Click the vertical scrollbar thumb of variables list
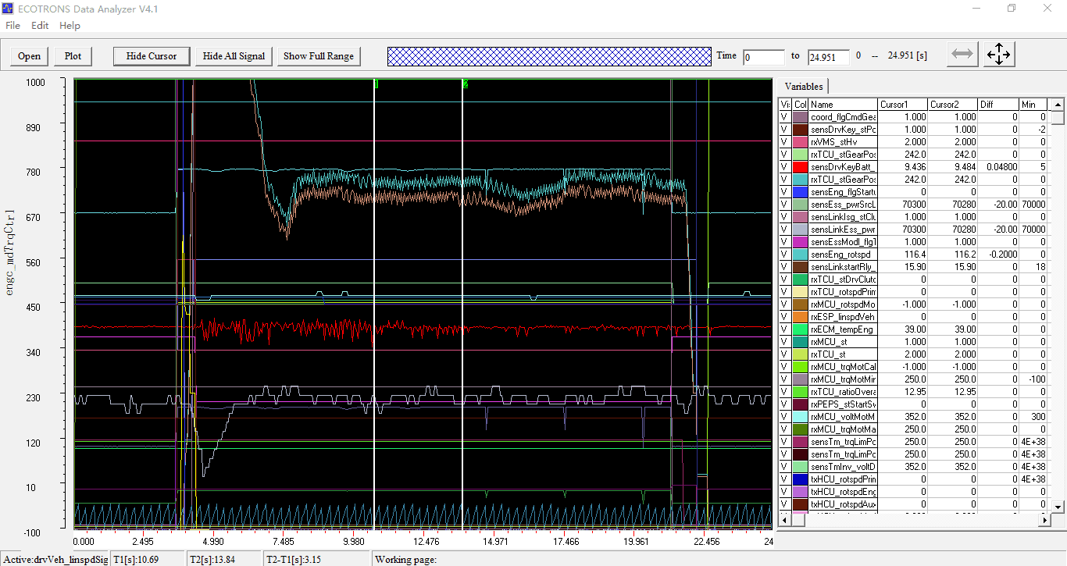 [1057, 118]
